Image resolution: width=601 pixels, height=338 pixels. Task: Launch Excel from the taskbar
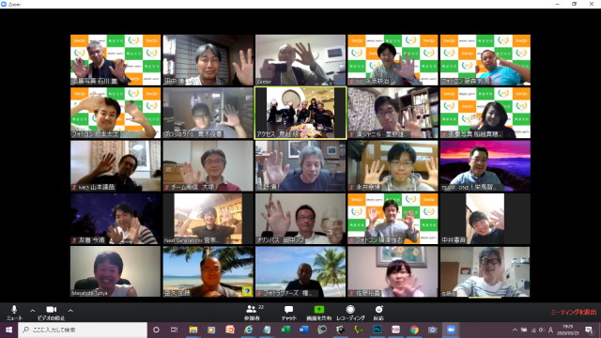click(x=285, y=330)
